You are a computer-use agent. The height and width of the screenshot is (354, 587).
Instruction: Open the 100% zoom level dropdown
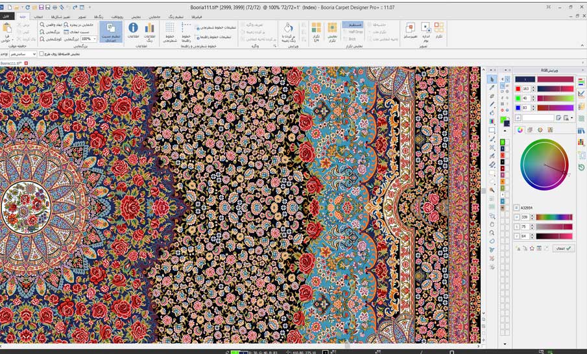click(95, 39)
